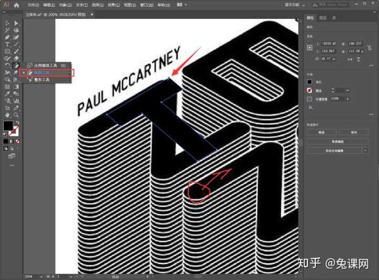
Task: Select the Lasso tool
Action: (x=16, y=30)
